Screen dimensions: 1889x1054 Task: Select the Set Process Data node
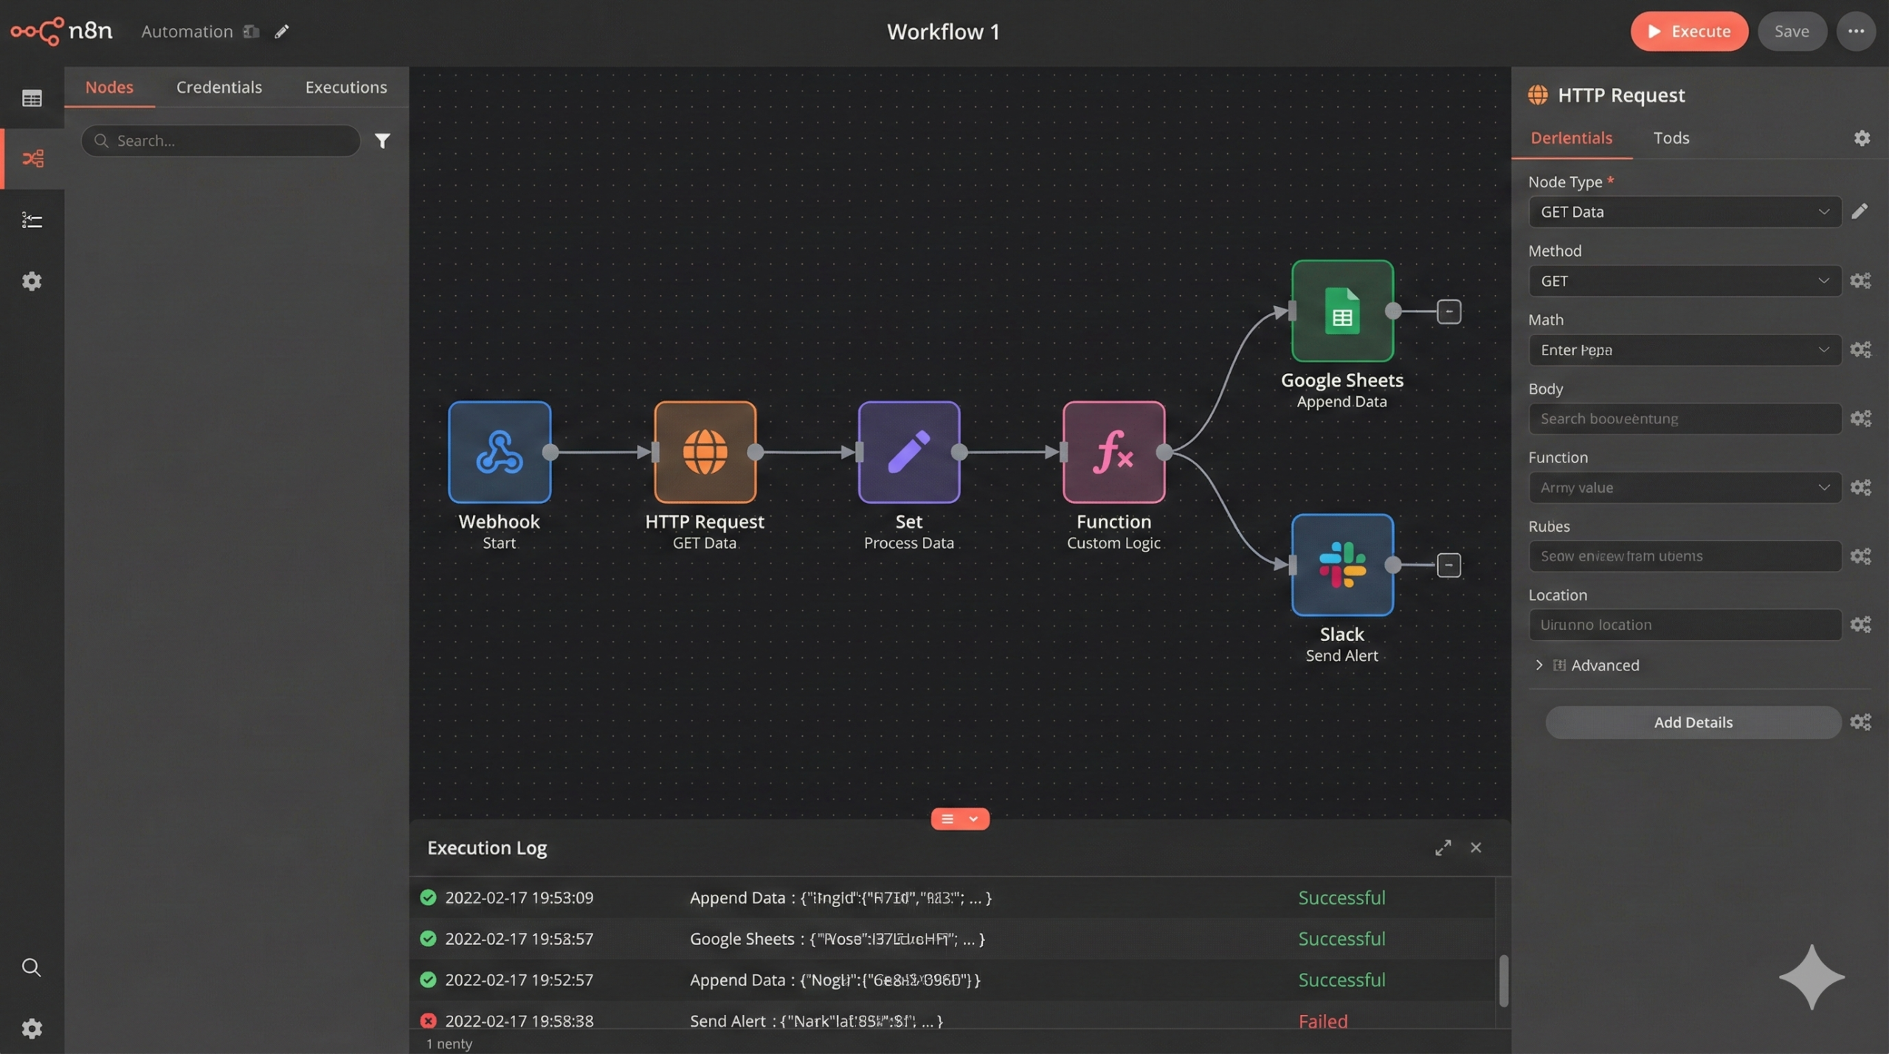pyautogui.click(x=908, y=452)
